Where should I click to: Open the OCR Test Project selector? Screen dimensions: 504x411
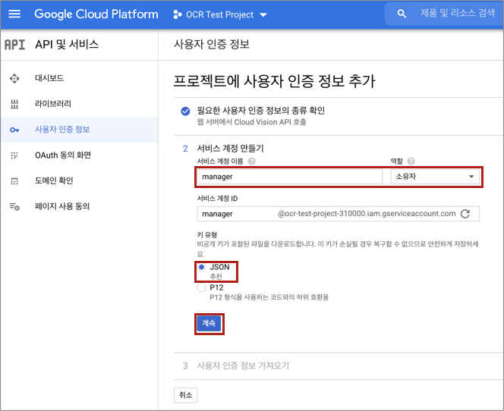click(220, 14)
